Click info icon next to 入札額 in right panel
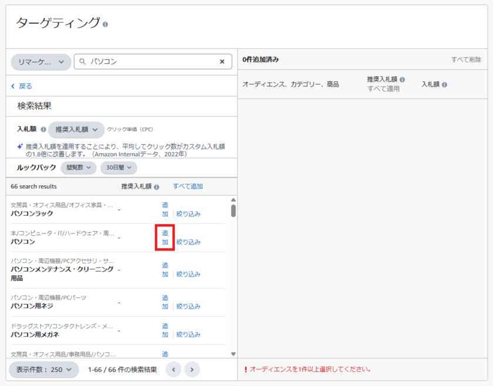The height and width of the screenshot is (386, 493). (444, 84)
